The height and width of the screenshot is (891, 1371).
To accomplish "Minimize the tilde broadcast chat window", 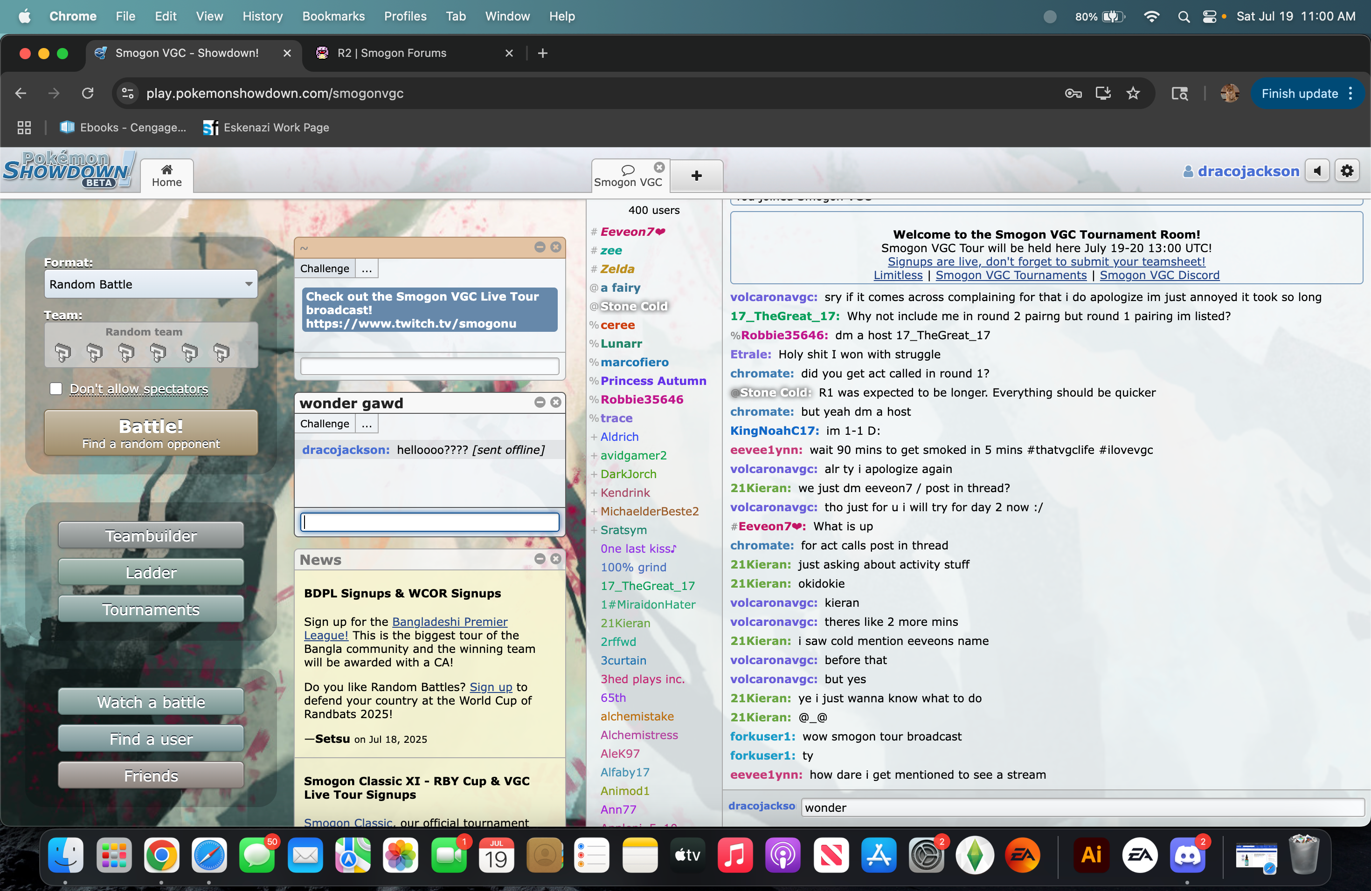I will point(540,247).
